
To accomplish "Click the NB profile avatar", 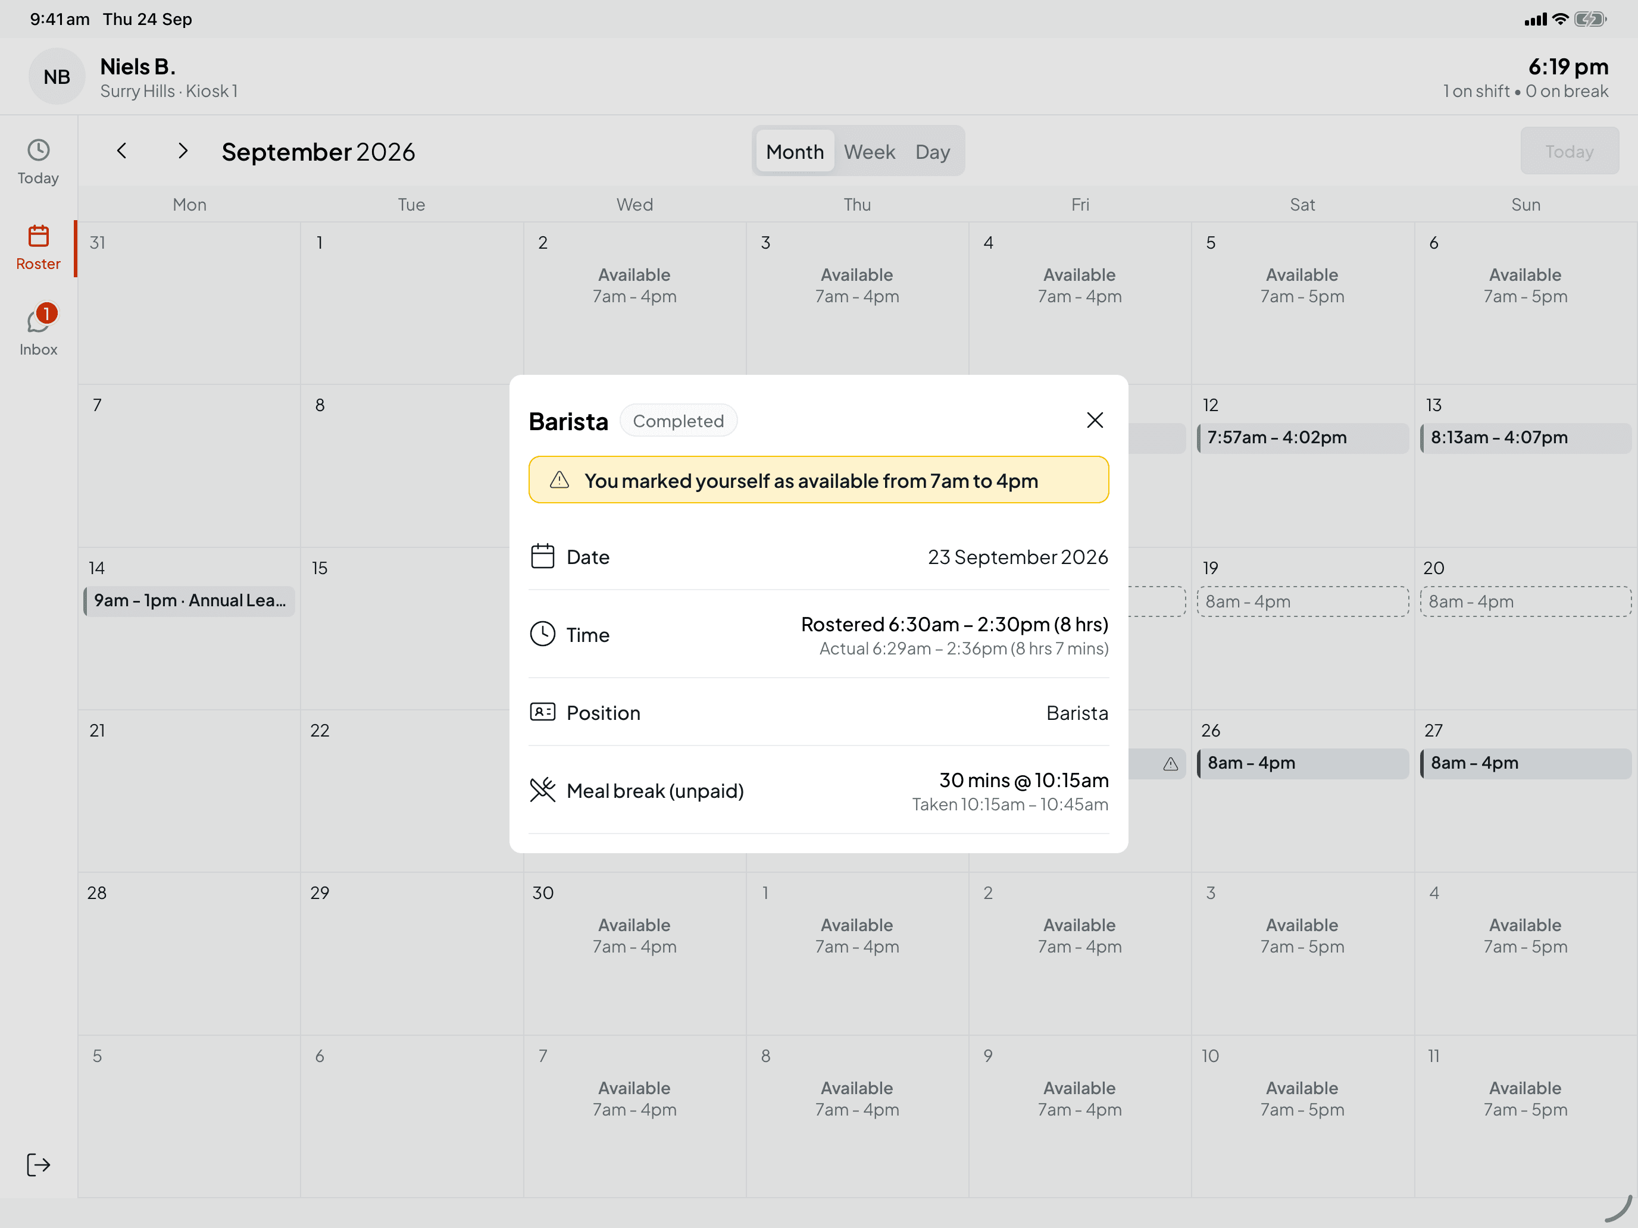I will click(57, 76).
